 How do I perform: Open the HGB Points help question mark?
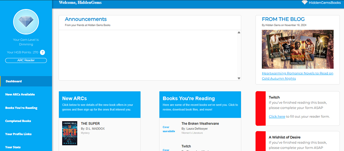43,52
